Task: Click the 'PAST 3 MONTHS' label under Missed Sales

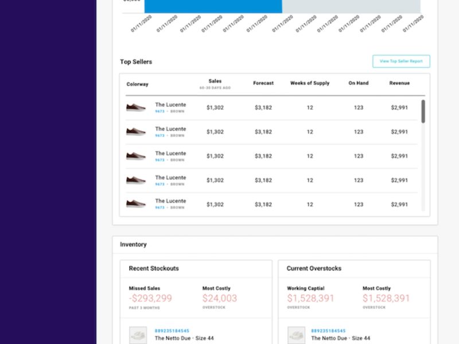Action: 145,308
